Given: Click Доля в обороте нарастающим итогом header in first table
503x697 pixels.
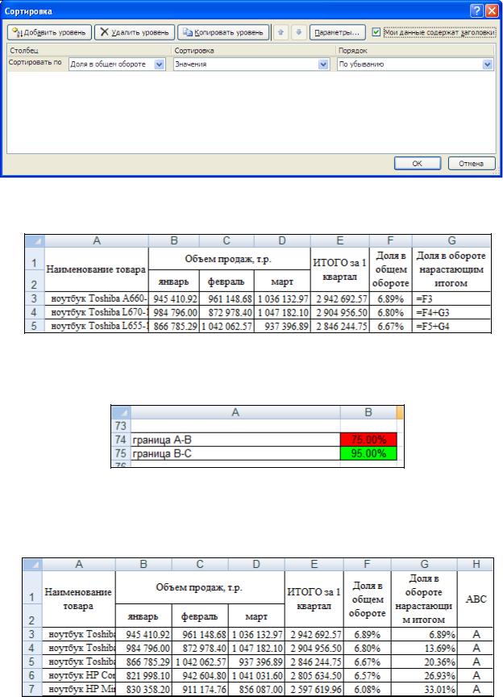Looking at the screenshot, I should click(x=451, y=269).
